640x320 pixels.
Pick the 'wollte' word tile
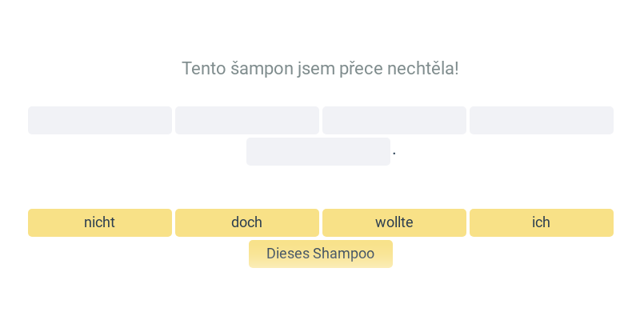pyautogui.click(x=394, y=222)
